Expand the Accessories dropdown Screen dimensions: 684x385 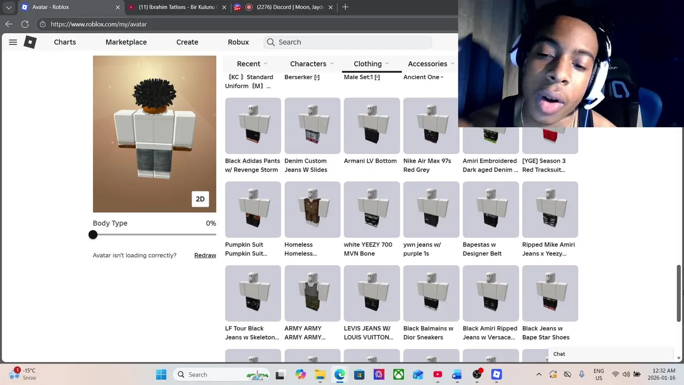point(431,64)
